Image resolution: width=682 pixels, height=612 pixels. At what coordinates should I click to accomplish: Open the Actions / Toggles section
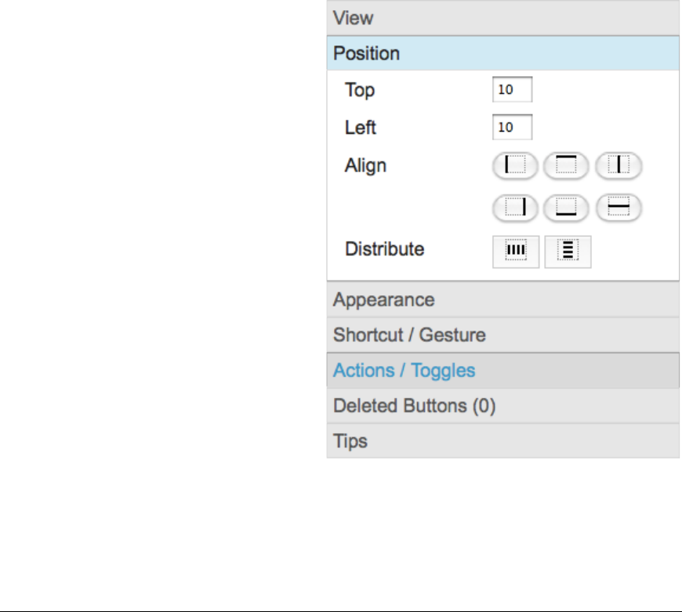(502, 371)
